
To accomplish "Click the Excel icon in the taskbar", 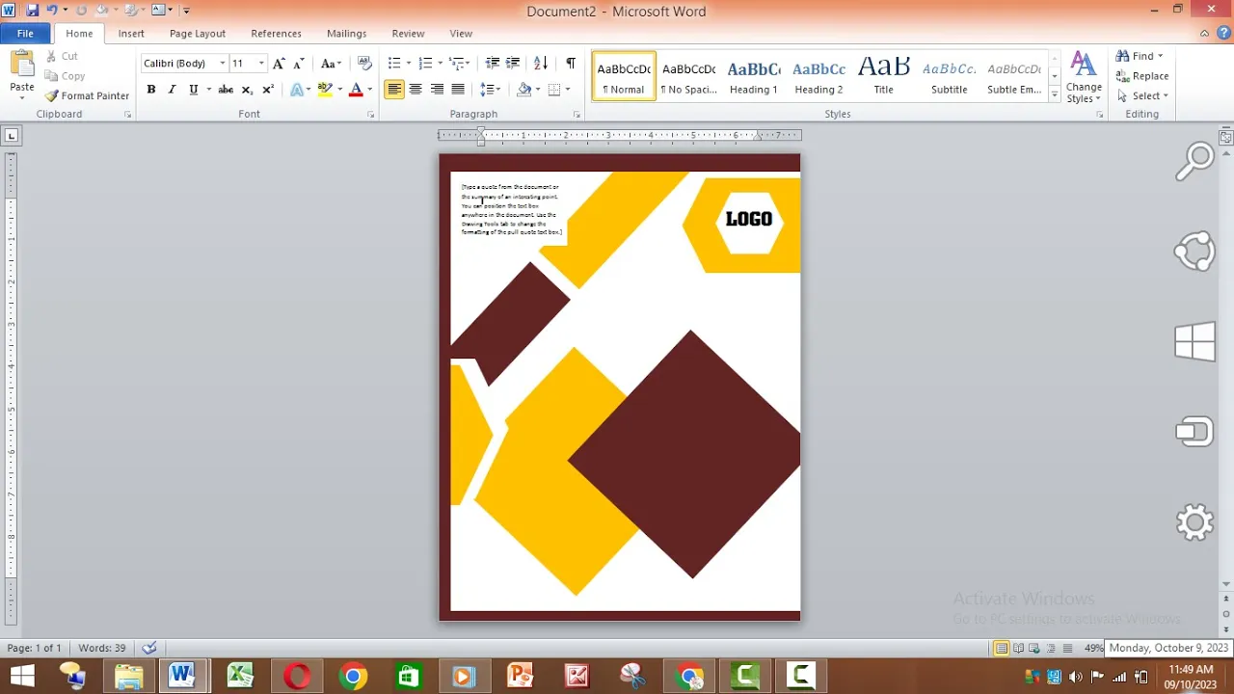I will tap(240, 677).
